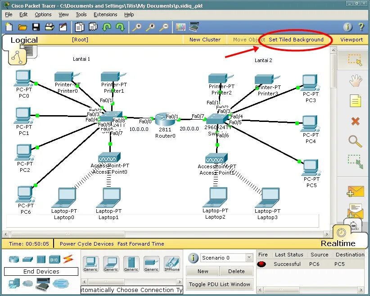
Task: Select the Wireless Devices category icon
Action: (54, 260)
